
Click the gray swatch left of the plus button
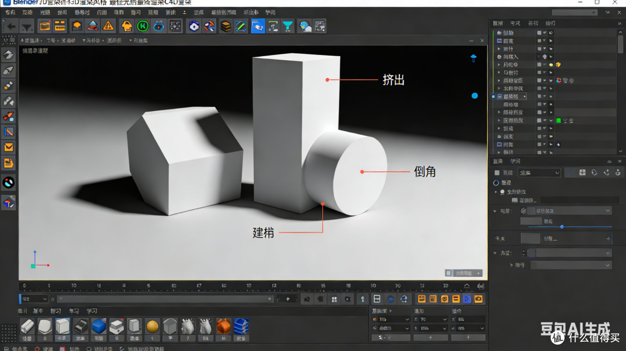(530, 238)
